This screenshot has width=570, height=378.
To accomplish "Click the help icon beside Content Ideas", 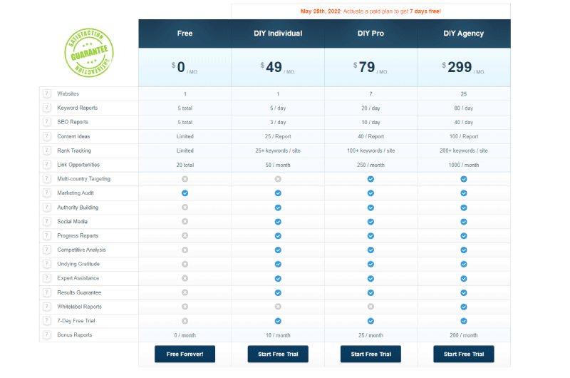I will pyautogui.click(x=46, y=136).
